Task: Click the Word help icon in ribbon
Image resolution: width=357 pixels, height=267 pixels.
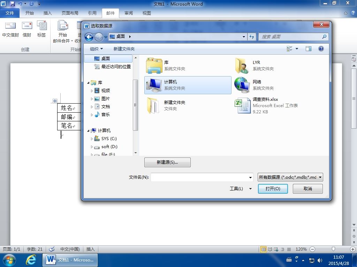Action: (x=353, y=13)
